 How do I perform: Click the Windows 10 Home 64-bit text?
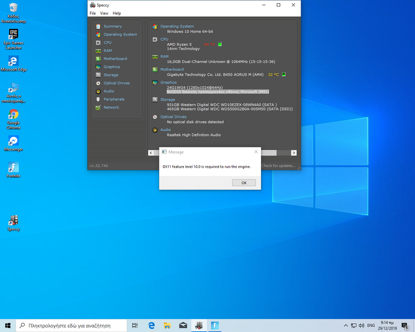pyautogui.click(x=190, y=31)
